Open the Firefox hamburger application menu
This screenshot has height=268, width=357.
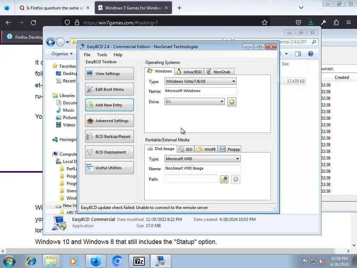[349, 22]
